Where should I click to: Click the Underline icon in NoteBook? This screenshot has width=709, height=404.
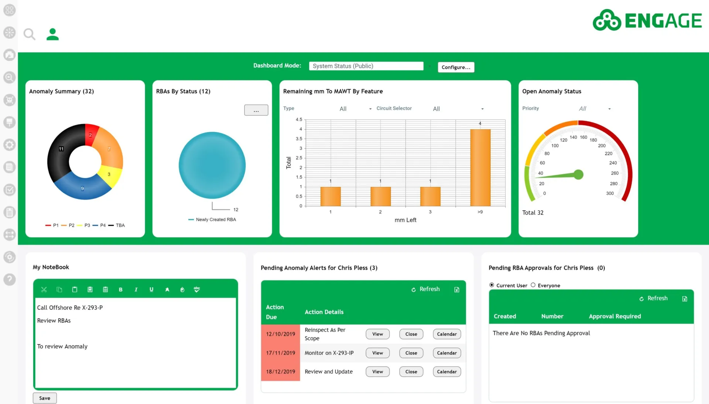(x=151, y=290)
